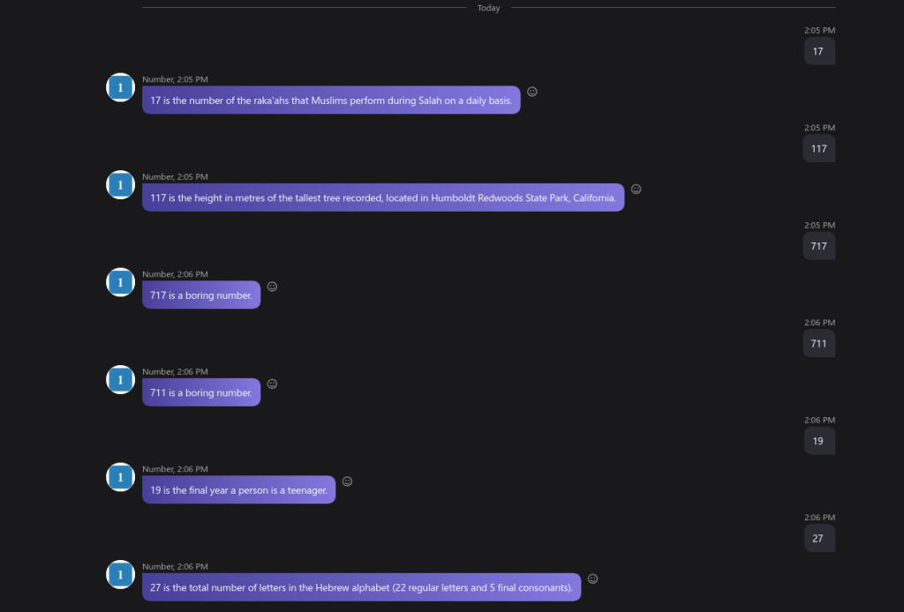The height and width of the screenshot is (612, 904).
Task: Click Number avatar by the teenager message
Action: [x=120, y=477]
